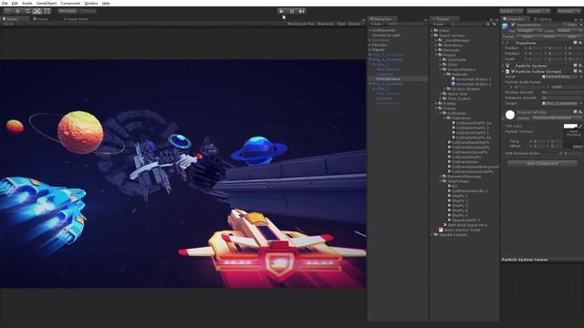
Task: Select the Rect transform tool
Action: [x=47, y=11]
